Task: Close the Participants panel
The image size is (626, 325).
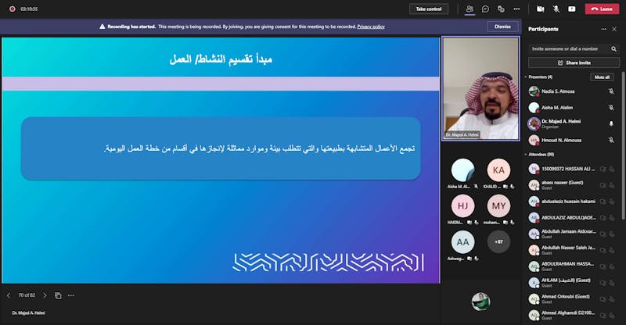Action: [x=614, y=29]
